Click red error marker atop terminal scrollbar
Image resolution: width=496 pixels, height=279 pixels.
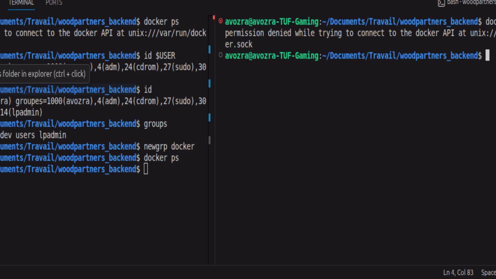pos(214,18)
